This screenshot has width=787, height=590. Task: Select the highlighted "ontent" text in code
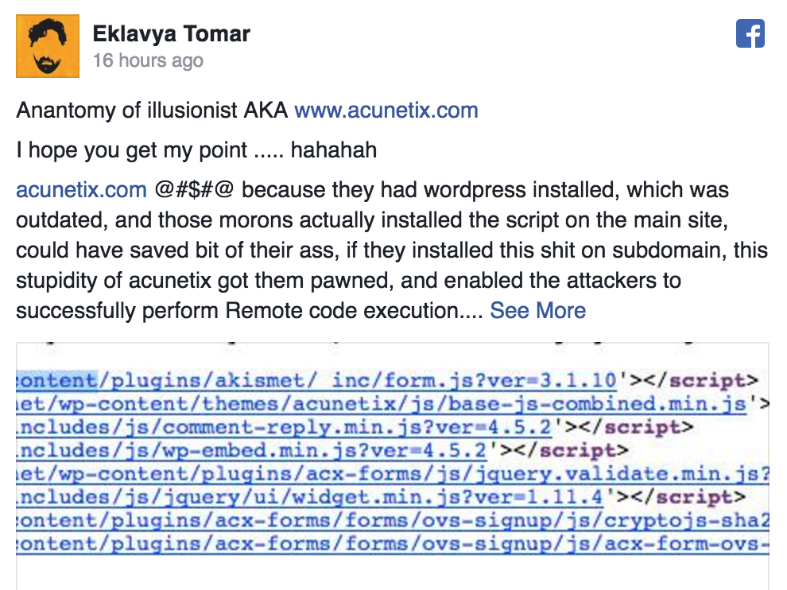coord(56,381)
